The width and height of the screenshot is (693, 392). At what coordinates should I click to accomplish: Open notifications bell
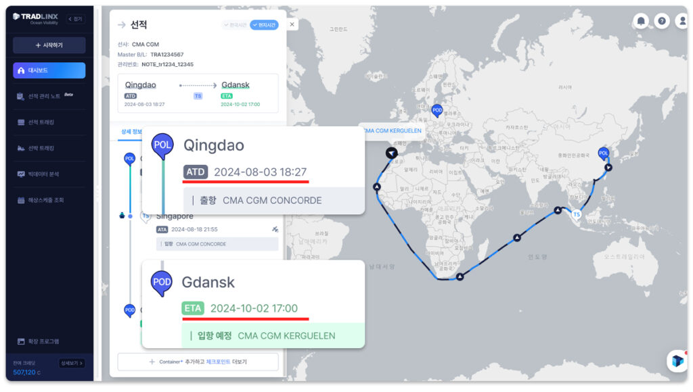click(641, 21)
